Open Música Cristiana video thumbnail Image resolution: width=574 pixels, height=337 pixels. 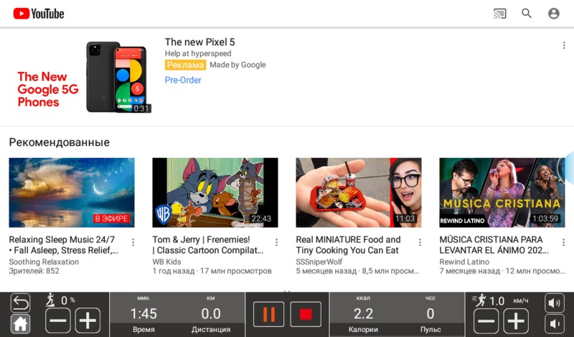click(502, 193)
